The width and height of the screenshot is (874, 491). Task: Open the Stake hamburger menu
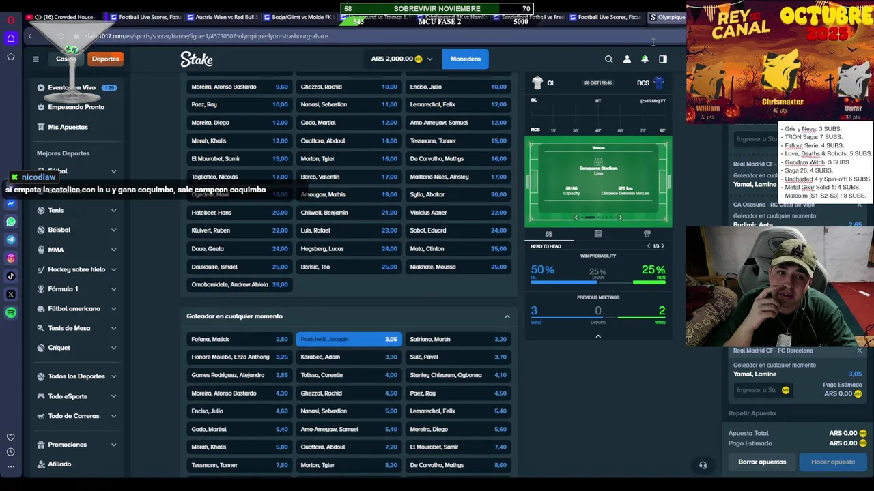coord(36,59)
